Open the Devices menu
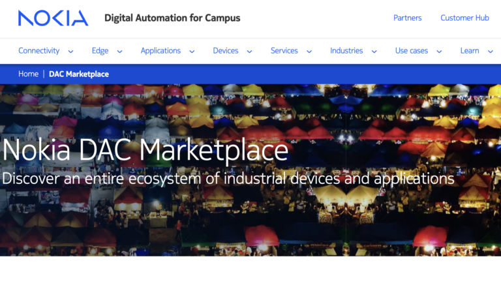501x289 pixels. coord(226,50)
